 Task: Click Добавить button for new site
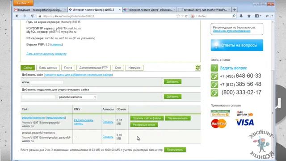coord(172,82)
